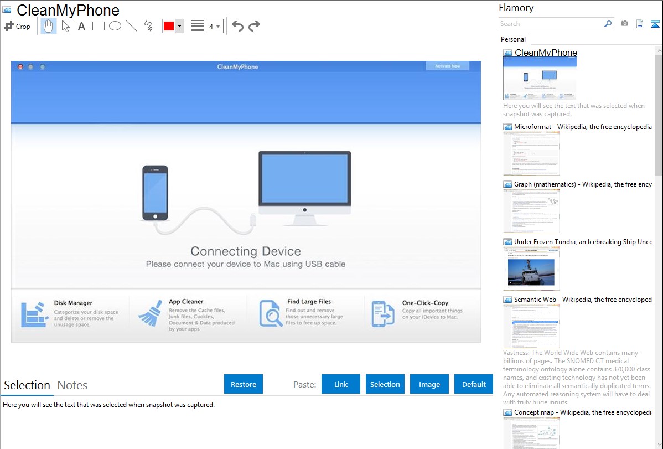Click the red color swatch
Image resolution: width=663 pixels, height=449 pixels.
click(169, 26)
